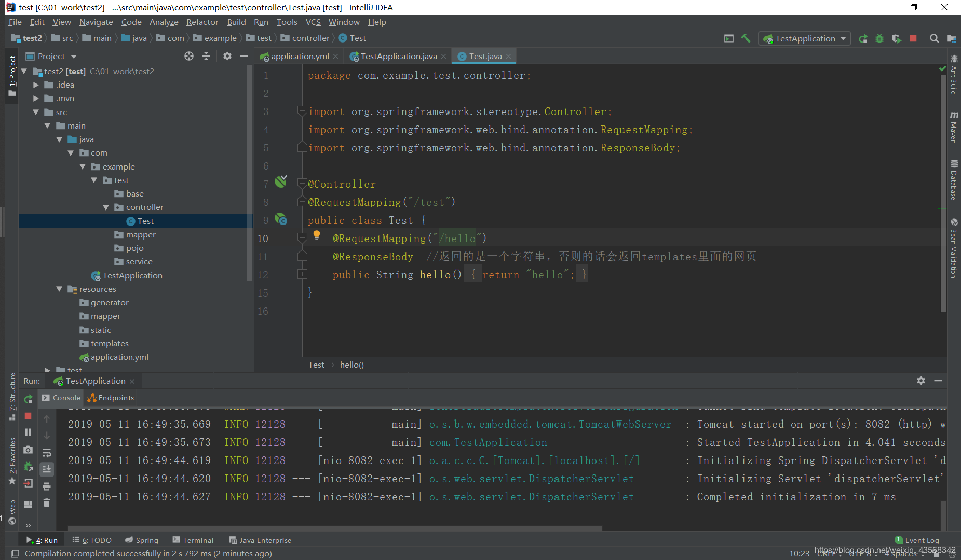Run with coverage shield icon
Image resolution: width=961 pixels, height=560 pixels.
[896, 38]
